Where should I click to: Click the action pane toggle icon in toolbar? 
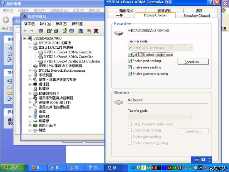click(72, 31)
